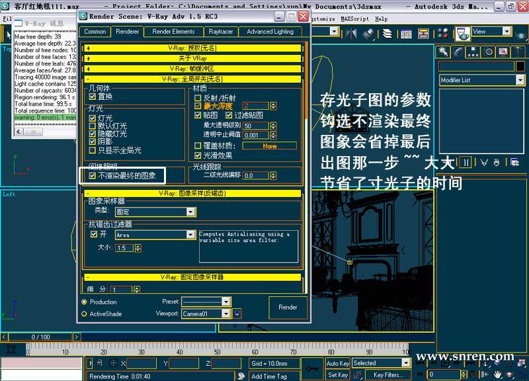The width and height of the screenshot is (529, 381).
Task: Open the Area antialiasing filter dropdown
Action: pyautogui.click(x=155, y=235)
